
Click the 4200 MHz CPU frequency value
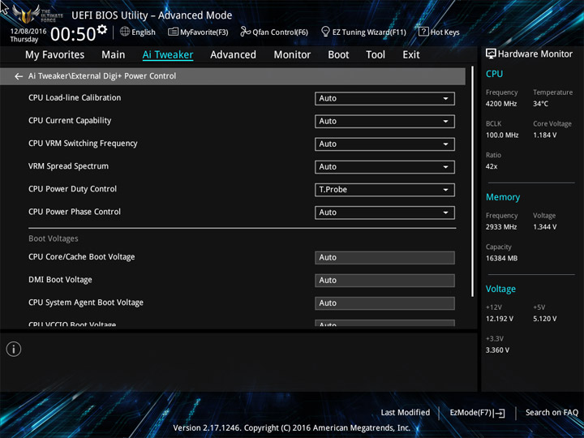pos(501,104)
